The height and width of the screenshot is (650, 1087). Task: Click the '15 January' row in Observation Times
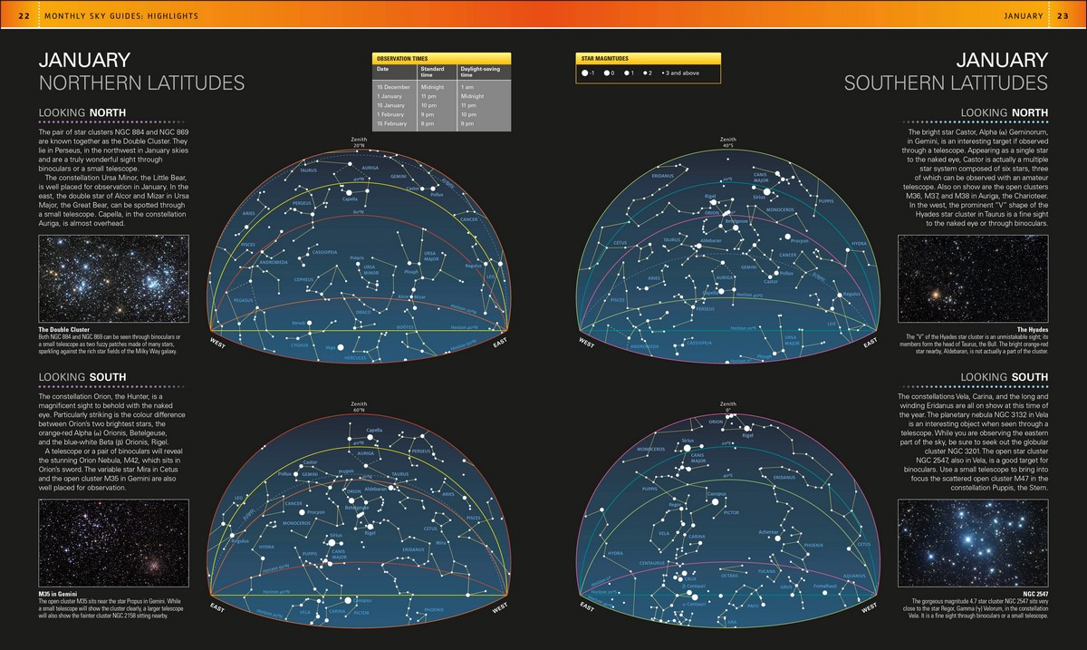441,105
